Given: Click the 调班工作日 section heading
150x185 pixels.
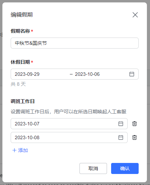Looking at the screenshot, I should [x=23, y=101].
